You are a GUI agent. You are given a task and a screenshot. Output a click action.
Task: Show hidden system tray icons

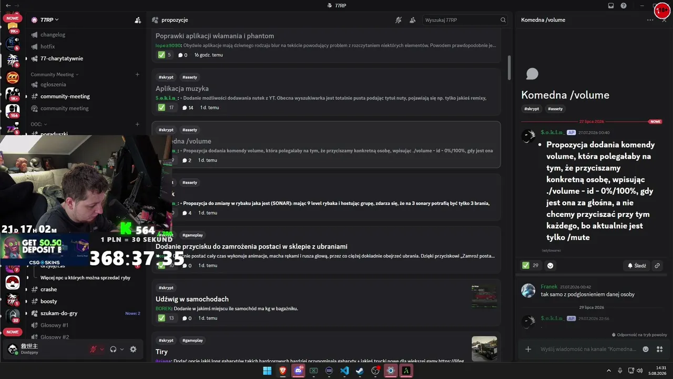[609, 371]
